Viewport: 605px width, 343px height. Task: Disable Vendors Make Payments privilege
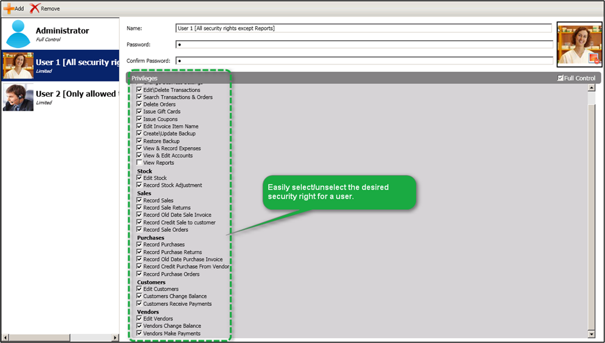tap(140, 333)
